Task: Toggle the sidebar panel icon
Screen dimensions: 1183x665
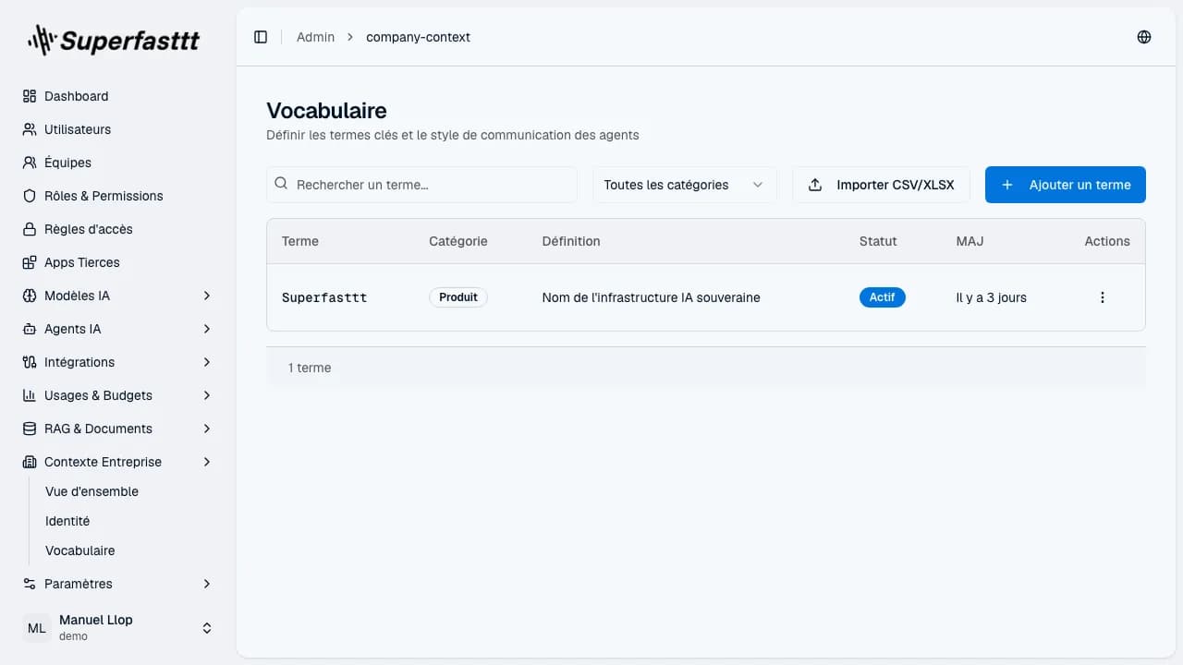Action: [261, 37]
